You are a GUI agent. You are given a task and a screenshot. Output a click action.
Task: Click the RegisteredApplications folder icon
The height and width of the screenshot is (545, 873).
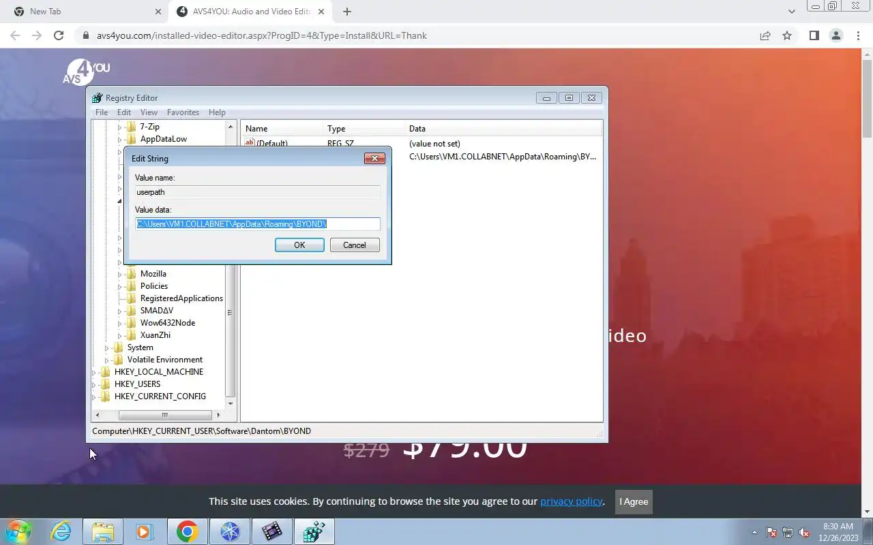132,298
